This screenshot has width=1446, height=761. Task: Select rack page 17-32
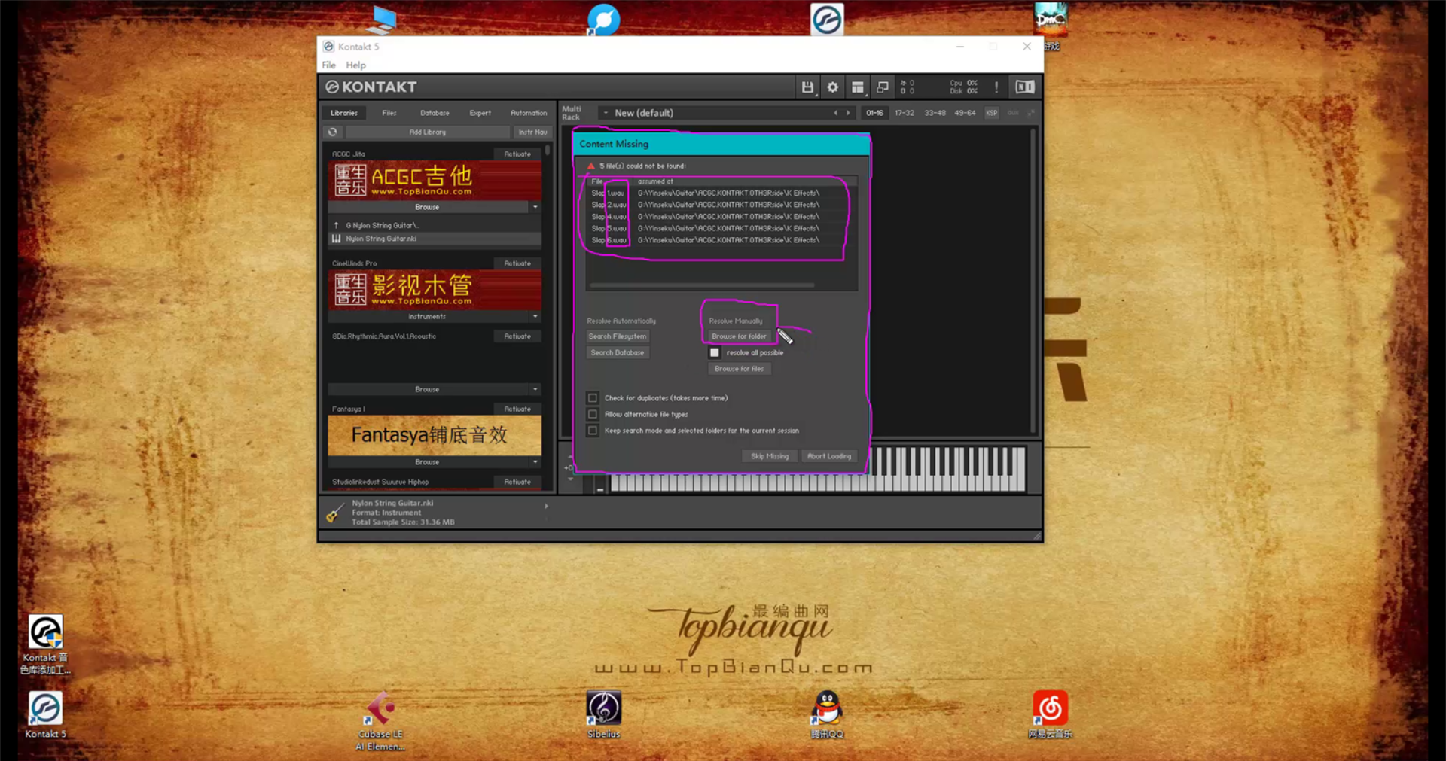point(905,113)
